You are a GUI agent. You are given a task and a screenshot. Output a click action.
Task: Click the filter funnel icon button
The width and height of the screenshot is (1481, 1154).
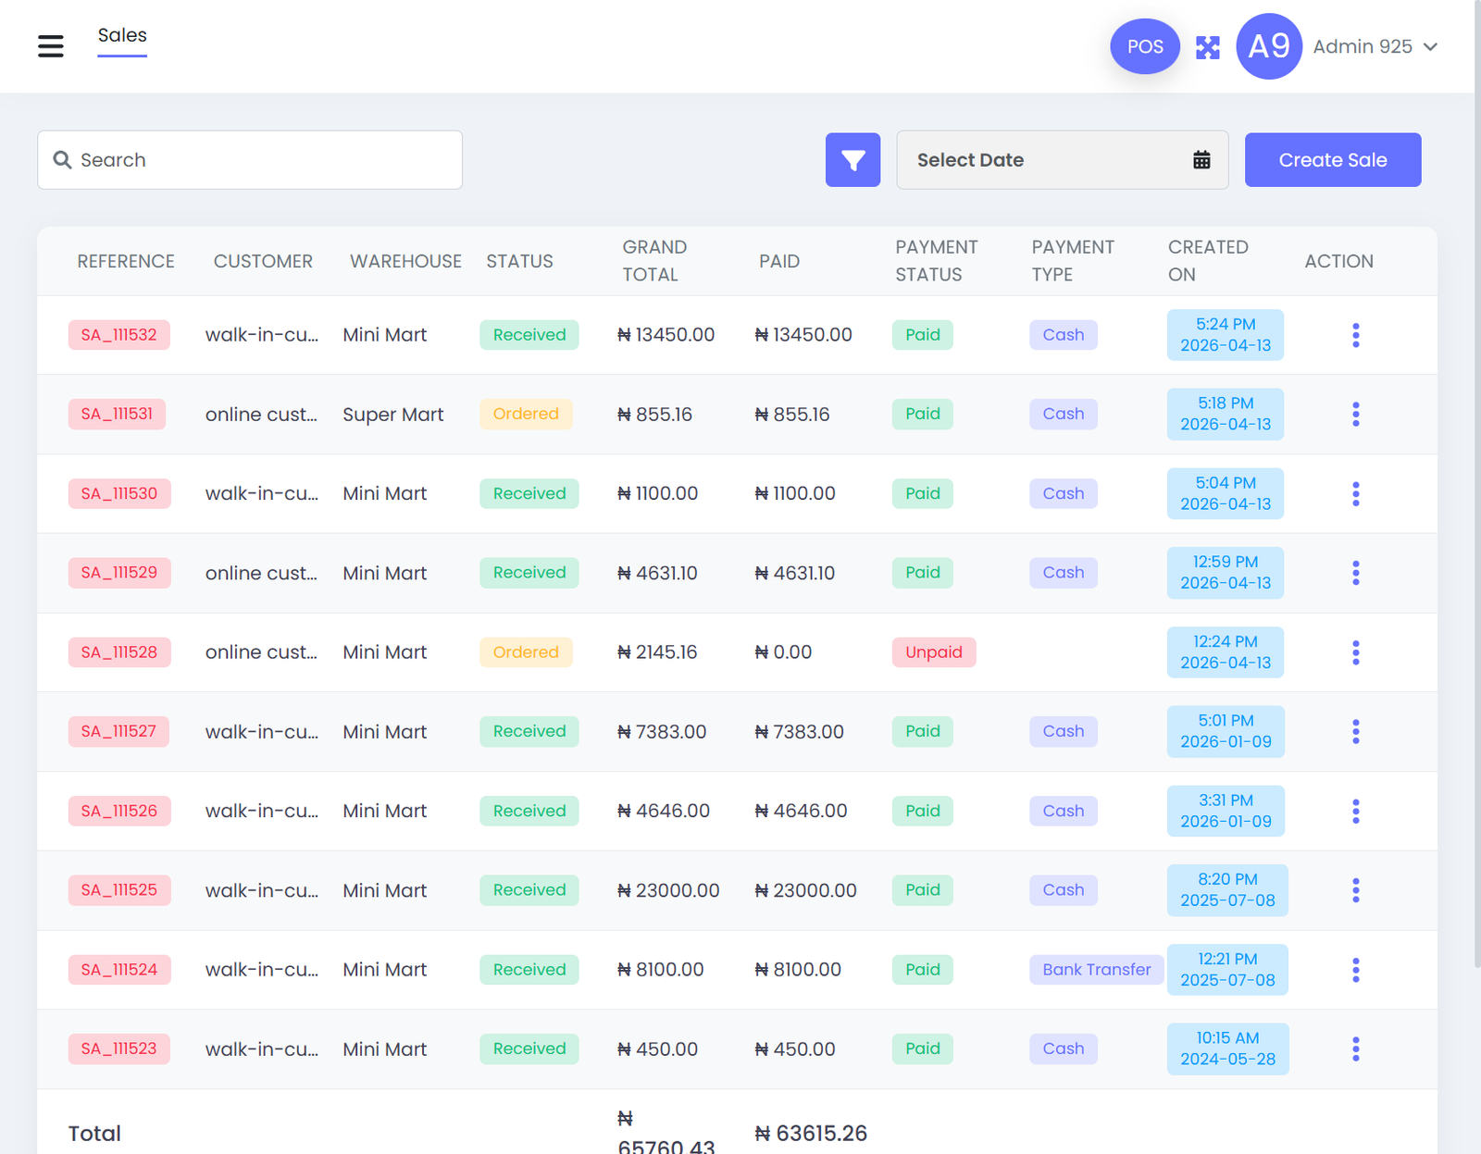tap(853, 160)
